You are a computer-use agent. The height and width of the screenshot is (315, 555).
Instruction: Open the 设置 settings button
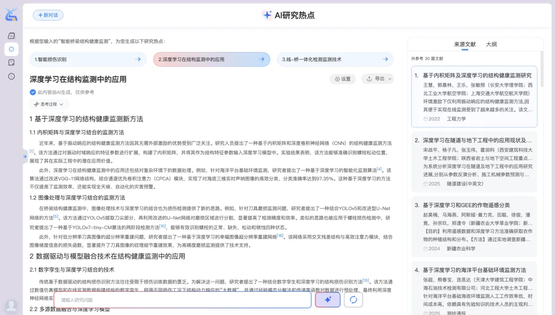tap(342, 79)
